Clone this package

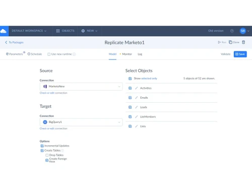[234, 42]
